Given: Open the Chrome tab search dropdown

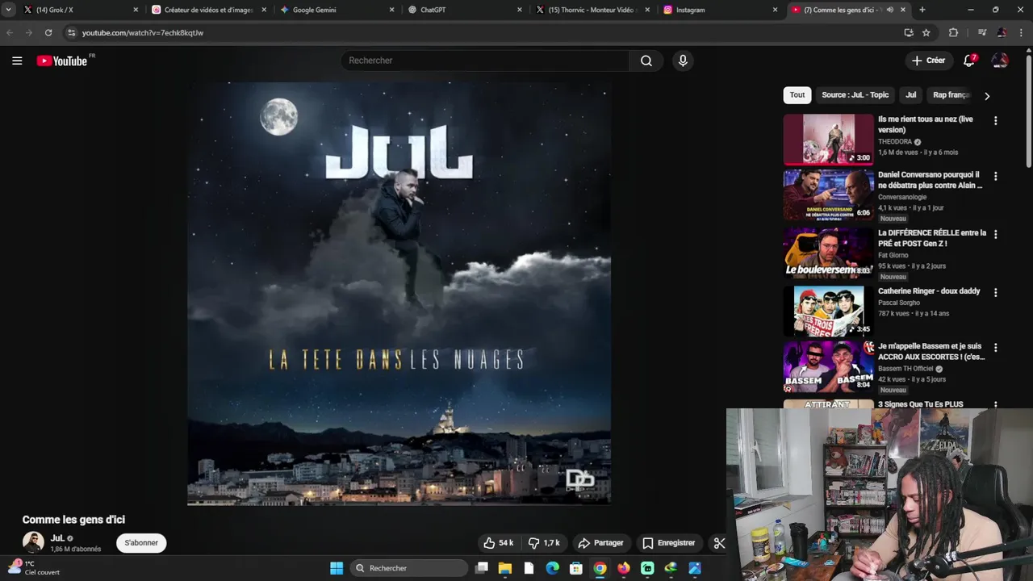Looking at the screenshot, I should click(8, 10).
